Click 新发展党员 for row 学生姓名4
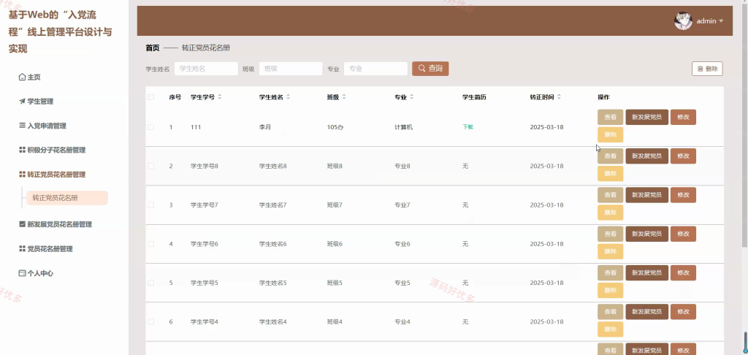 point(647,312)
